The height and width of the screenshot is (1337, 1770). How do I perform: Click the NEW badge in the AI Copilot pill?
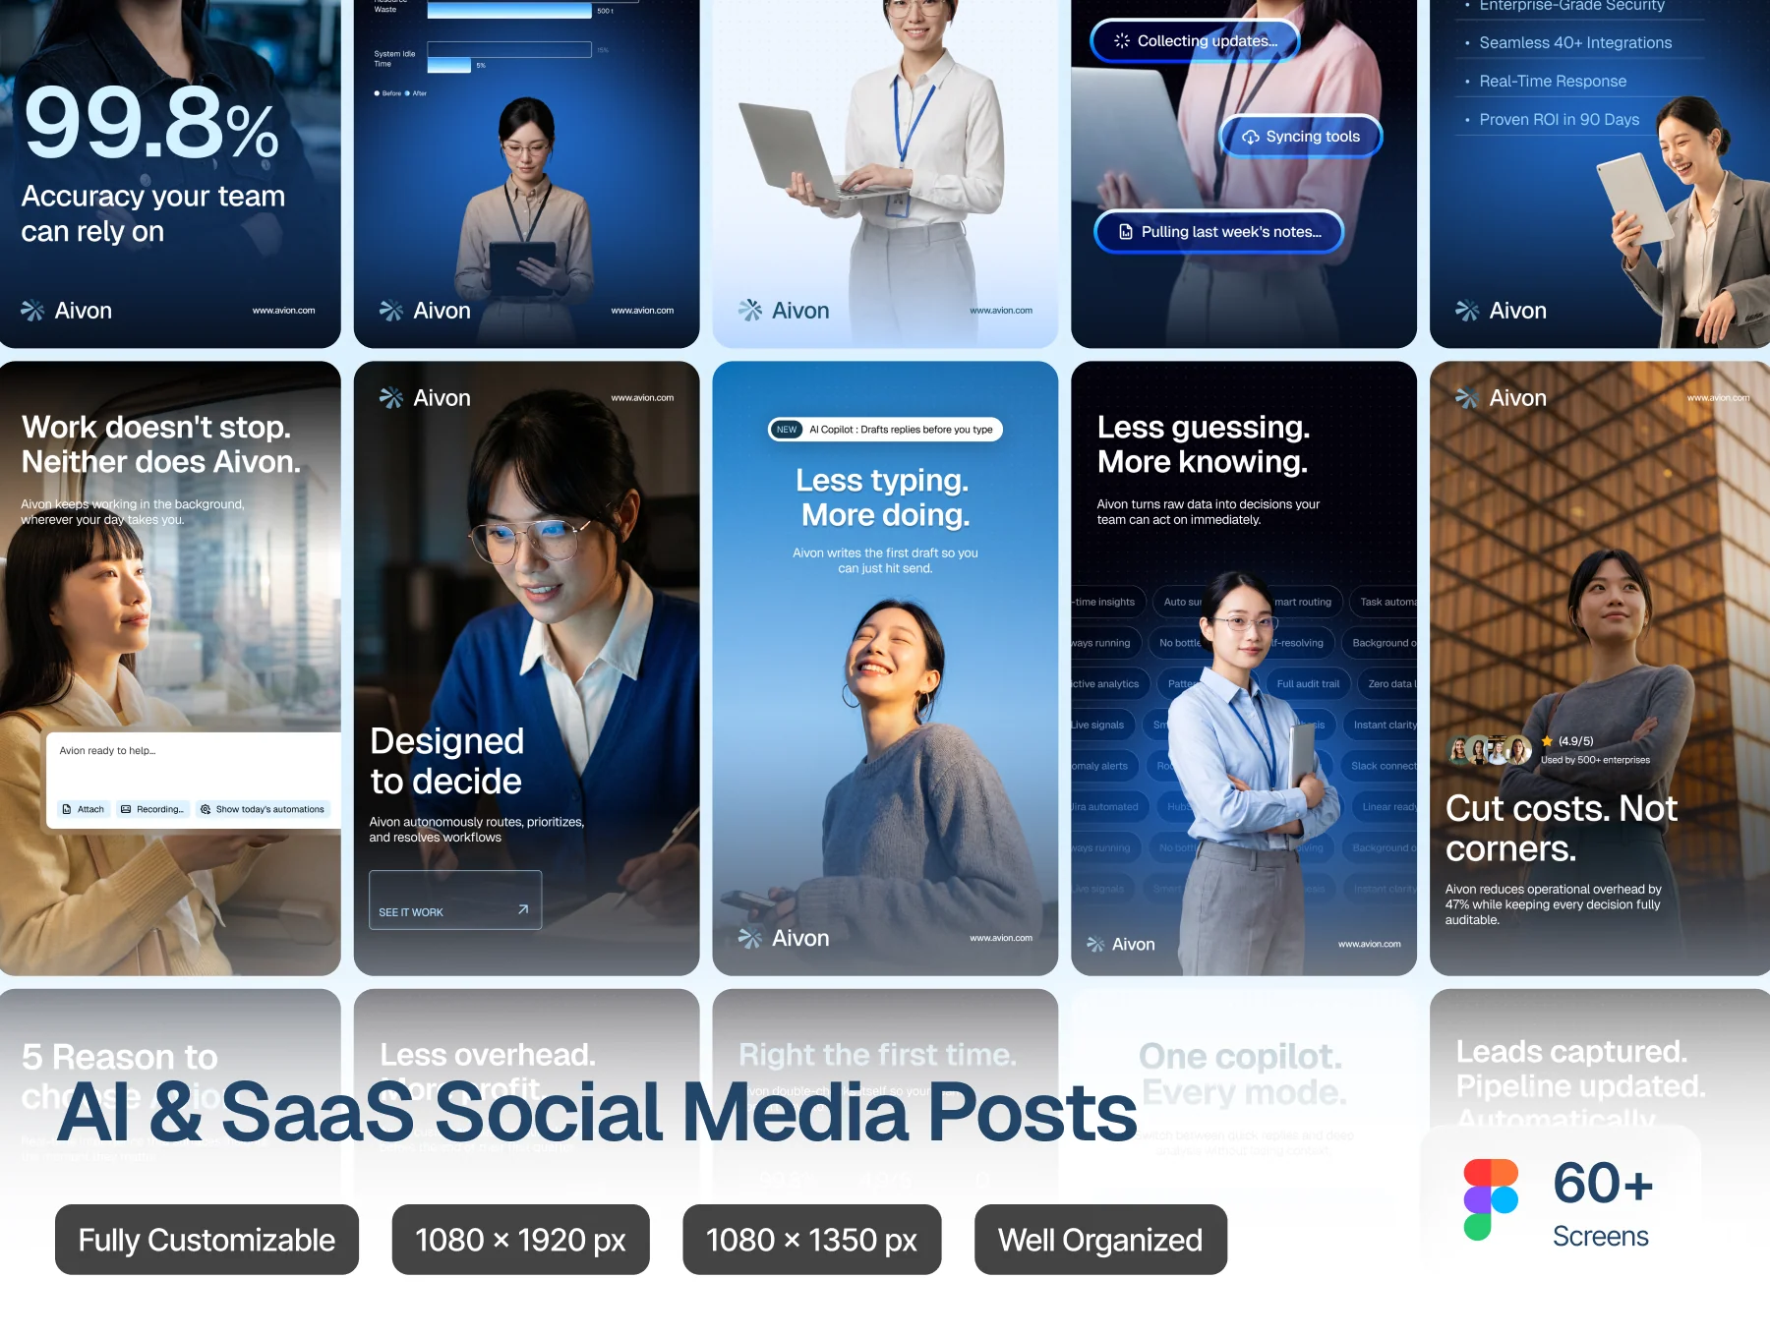click(787, 430)
